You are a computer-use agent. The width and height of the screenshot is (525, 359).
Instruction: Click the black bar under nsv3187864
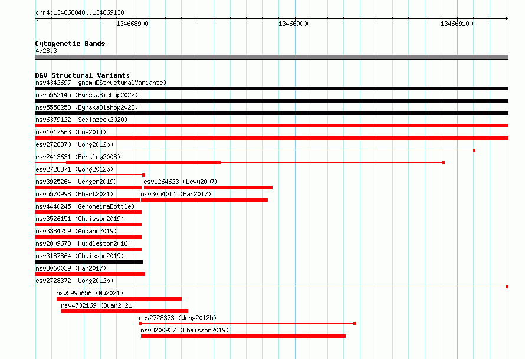88,262
